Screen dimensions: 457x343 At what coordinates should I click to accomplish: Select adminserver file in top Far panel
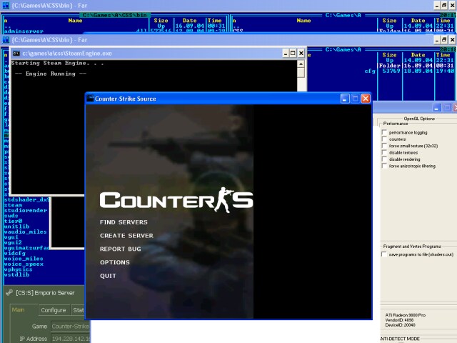[24, 31]
